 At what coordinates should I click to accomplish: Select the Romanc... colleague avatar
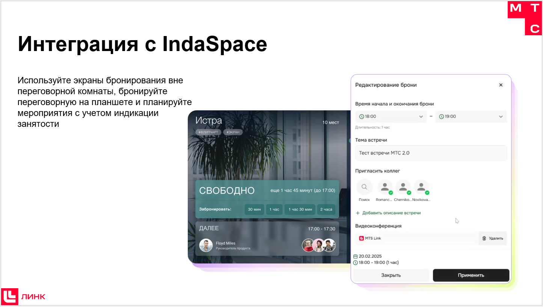tap(385, 187)
